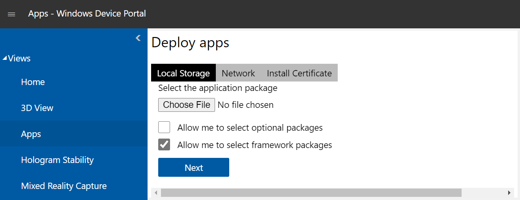This screenshot has width=520, height=200.
Task: Collapse the sidebar with the chevron arrow
Action: 138,38
